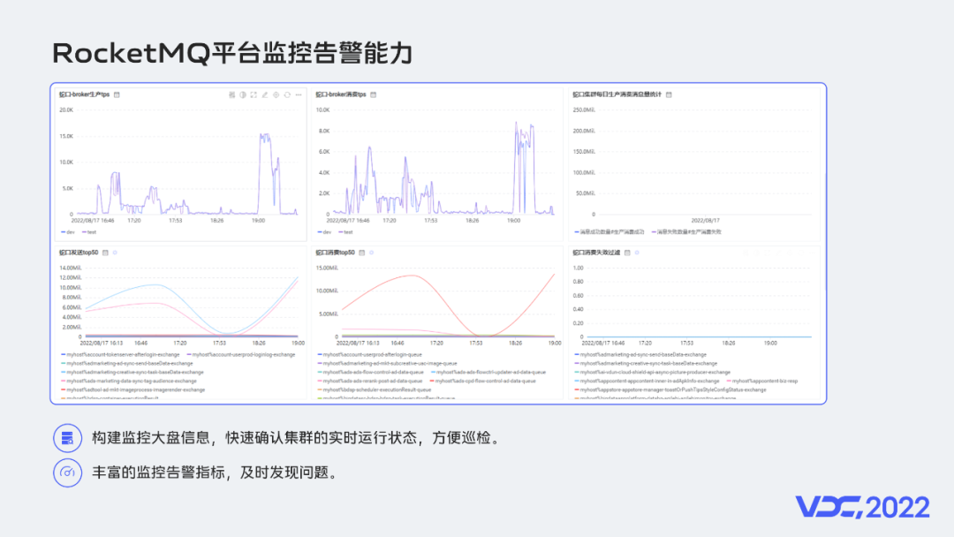Expand broker生产tps panel to fullscreen
Screen dimensions: 954x537
click(254, 95)
